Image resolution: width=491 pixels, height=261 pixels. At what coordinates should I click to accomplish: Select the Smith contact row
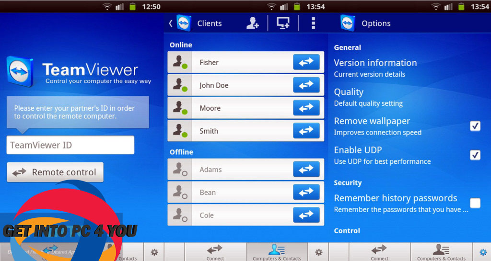click(x=246, y=131)
